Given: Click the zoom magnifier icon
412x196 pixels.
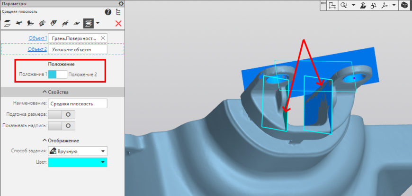Looking at the screenshot, I should pos(344,5).
